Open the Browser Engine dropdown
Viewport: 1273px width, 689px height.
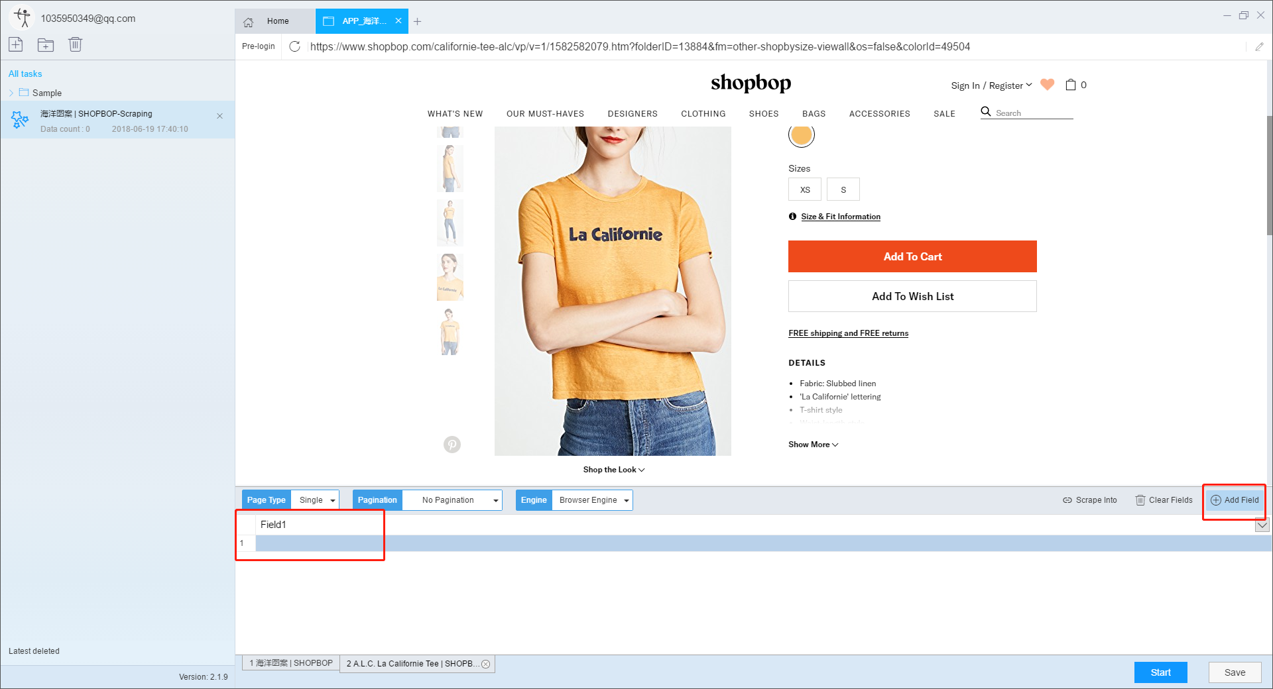point(592,500)
